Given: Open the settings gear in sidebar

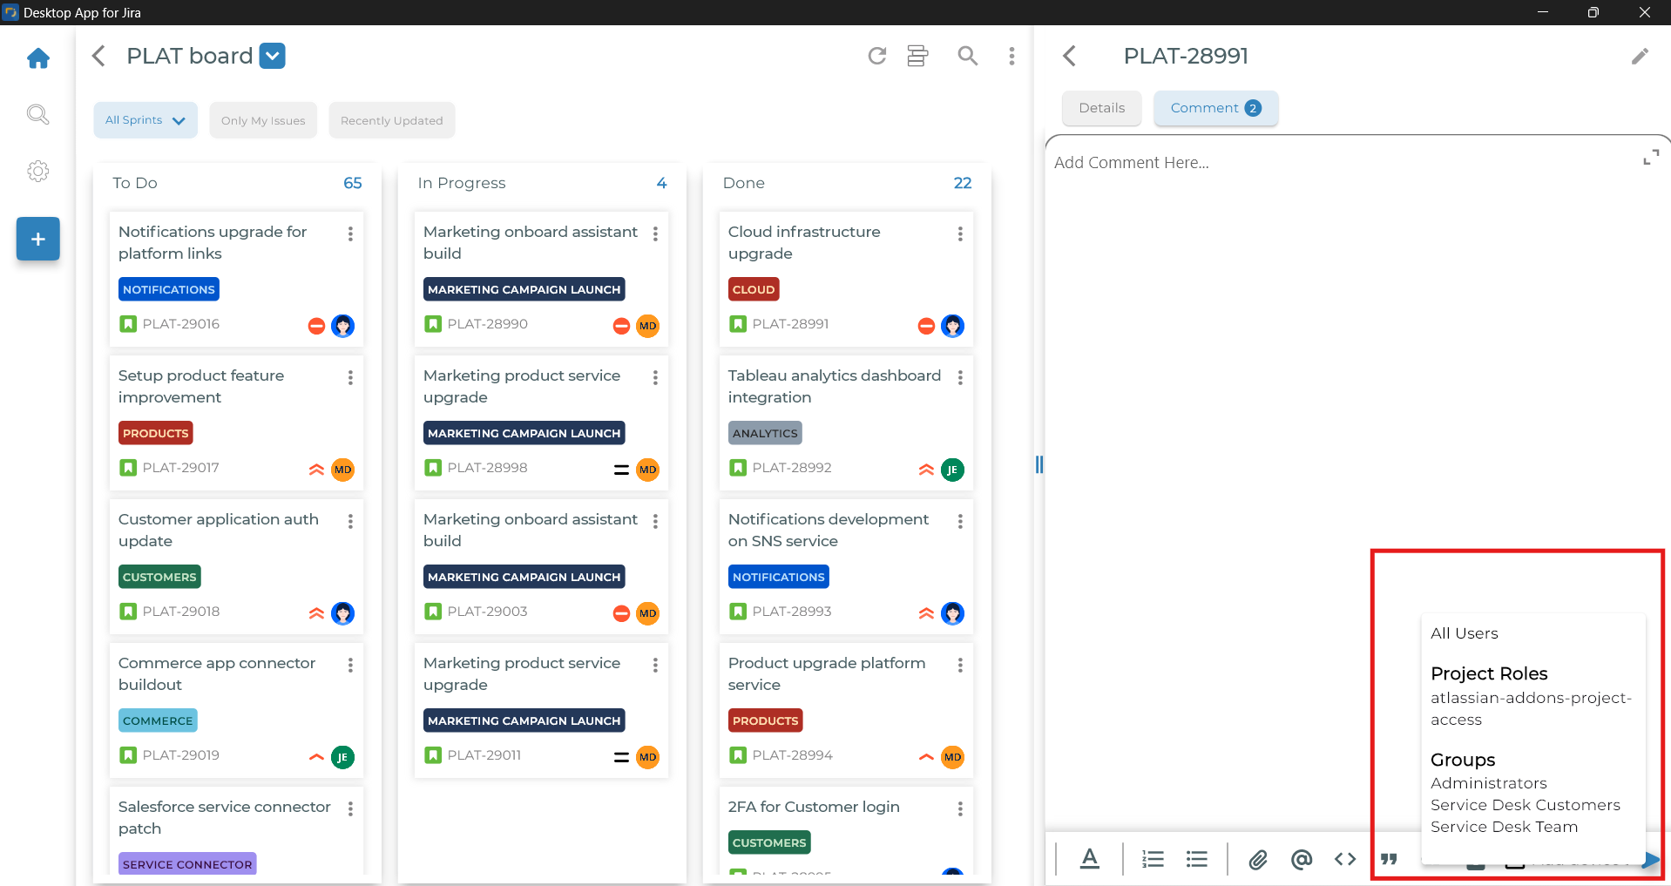Looking at the screenshot, I should pos(37,171).
